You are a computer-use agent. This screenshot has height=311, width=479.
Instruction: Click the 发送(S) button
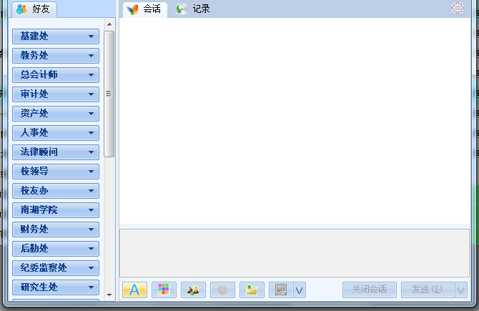click(x=428, y=290)
